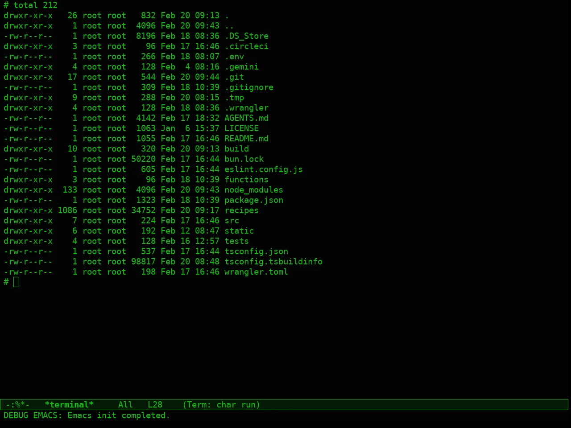This screenshot has height=428, width=571.
Task: Click the tests directory name
Action: (x=237, y=241)
